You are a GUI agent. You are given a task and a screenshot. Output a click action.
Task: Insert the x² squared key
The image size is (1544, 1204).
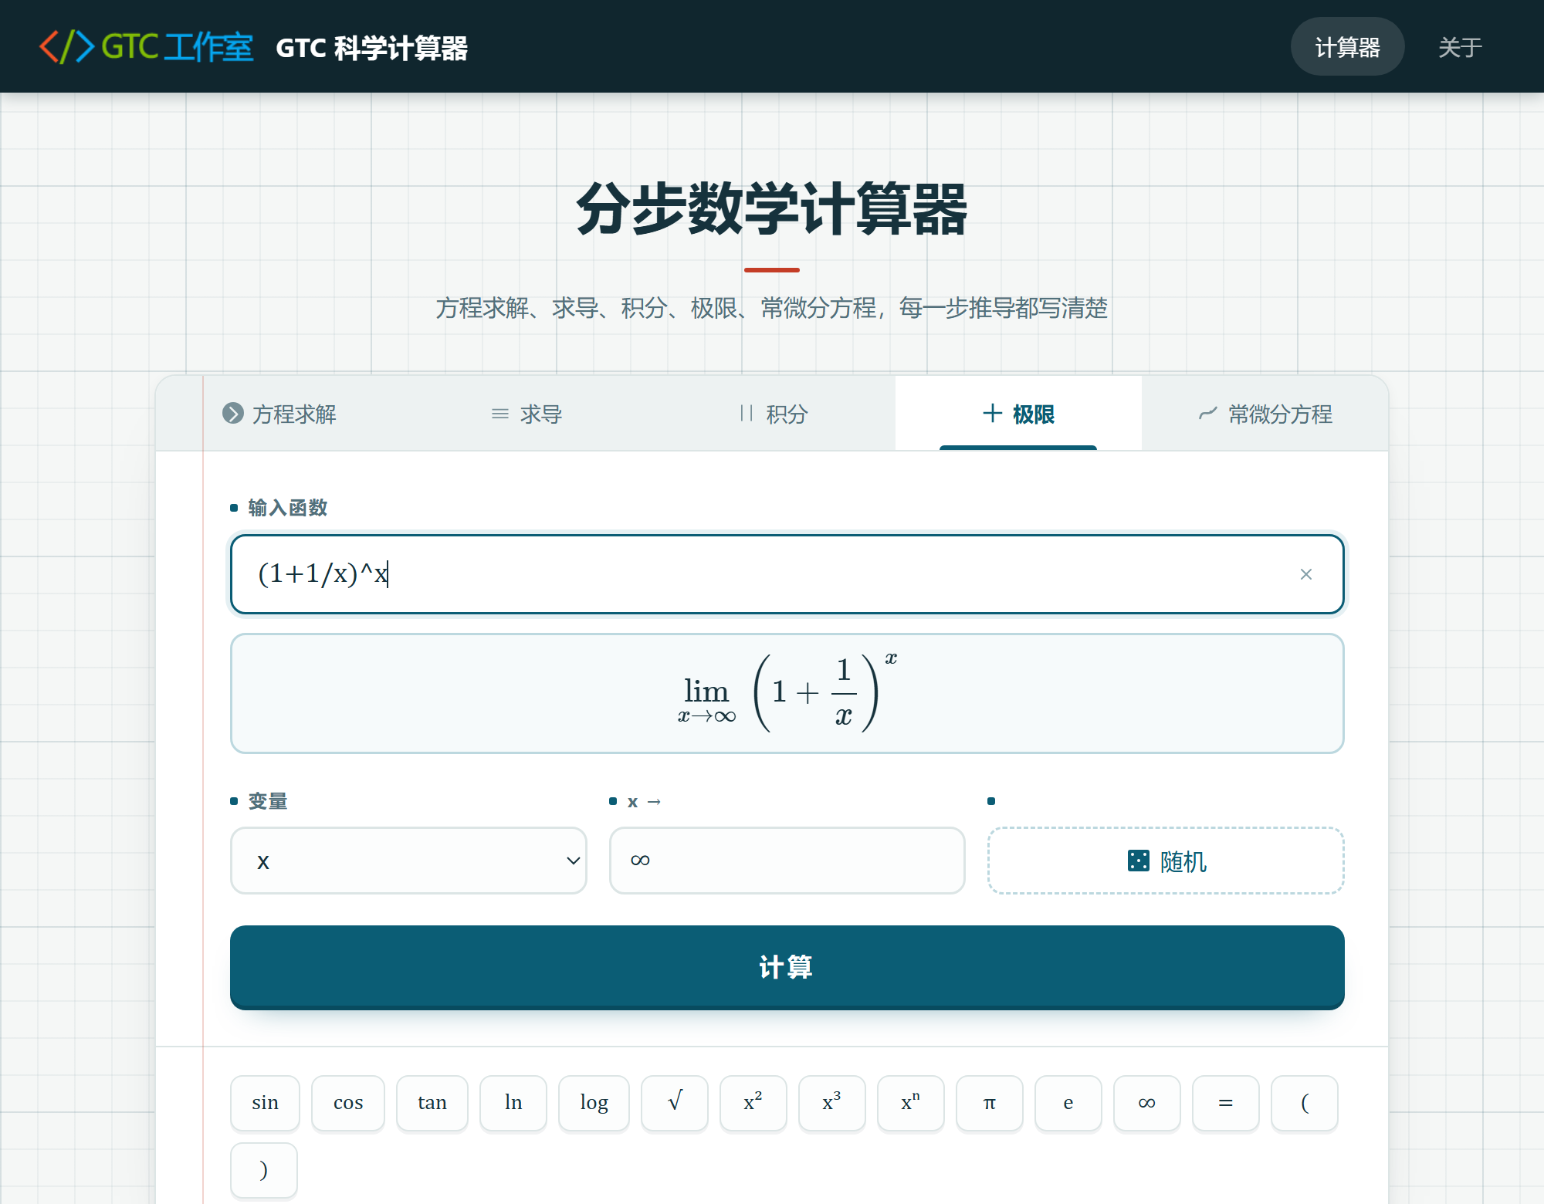click(753, 1103)
